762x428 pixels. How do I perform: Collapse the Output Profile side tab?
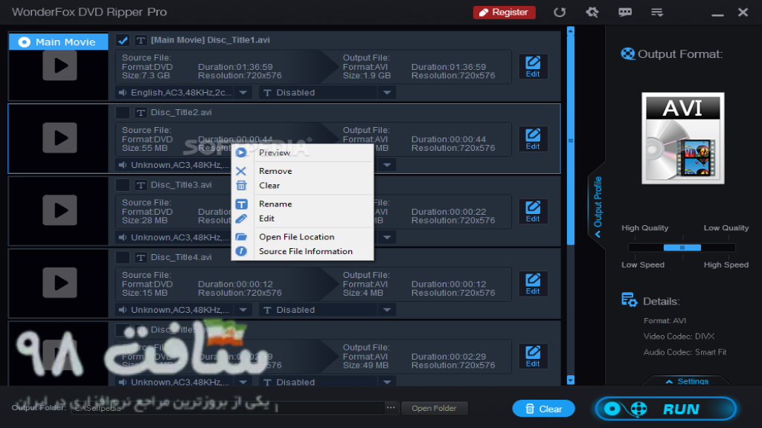pyautogui.click(x=598, y=207)
